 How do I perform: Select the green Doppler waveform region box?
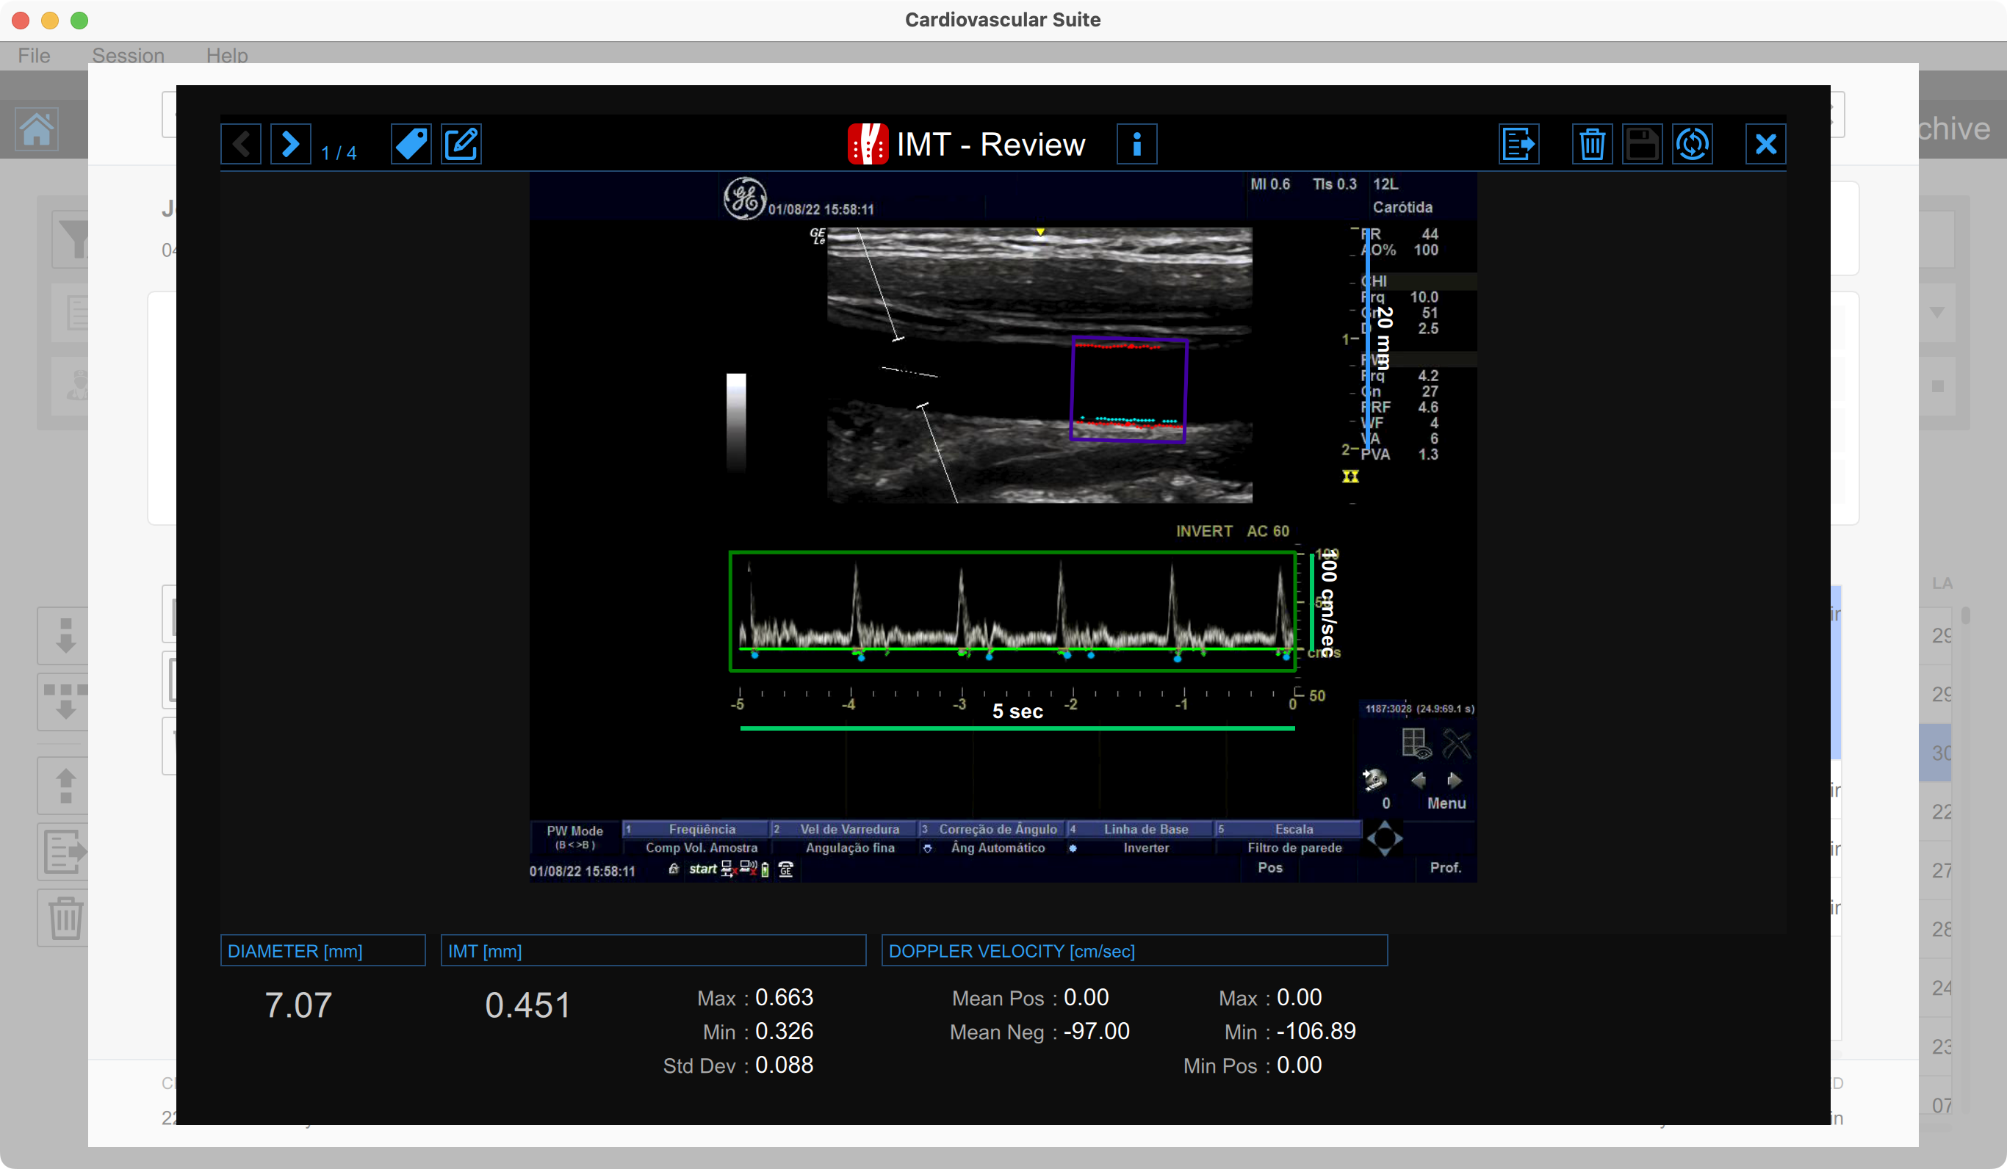point(1012,611)
